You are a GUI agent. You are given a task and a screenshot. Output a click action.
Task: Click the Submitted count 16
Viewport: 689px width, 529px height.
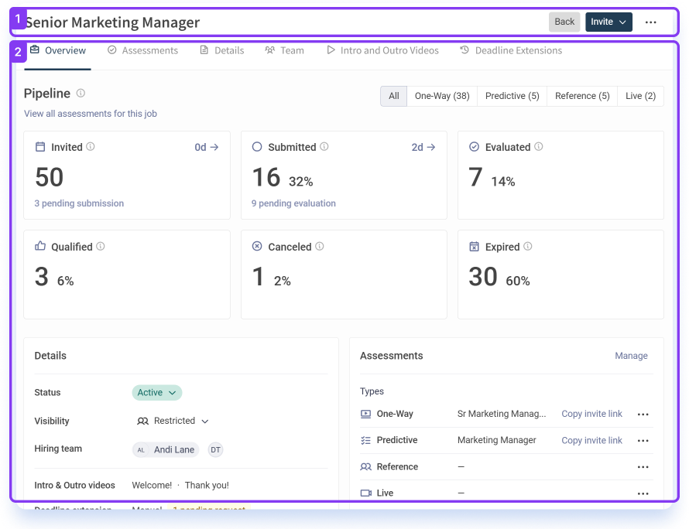pyautogui.click(x=266, y=177)
